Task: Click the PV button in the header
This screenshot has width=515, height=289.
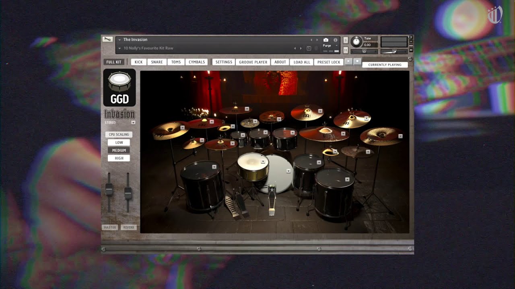Action: 411,50
